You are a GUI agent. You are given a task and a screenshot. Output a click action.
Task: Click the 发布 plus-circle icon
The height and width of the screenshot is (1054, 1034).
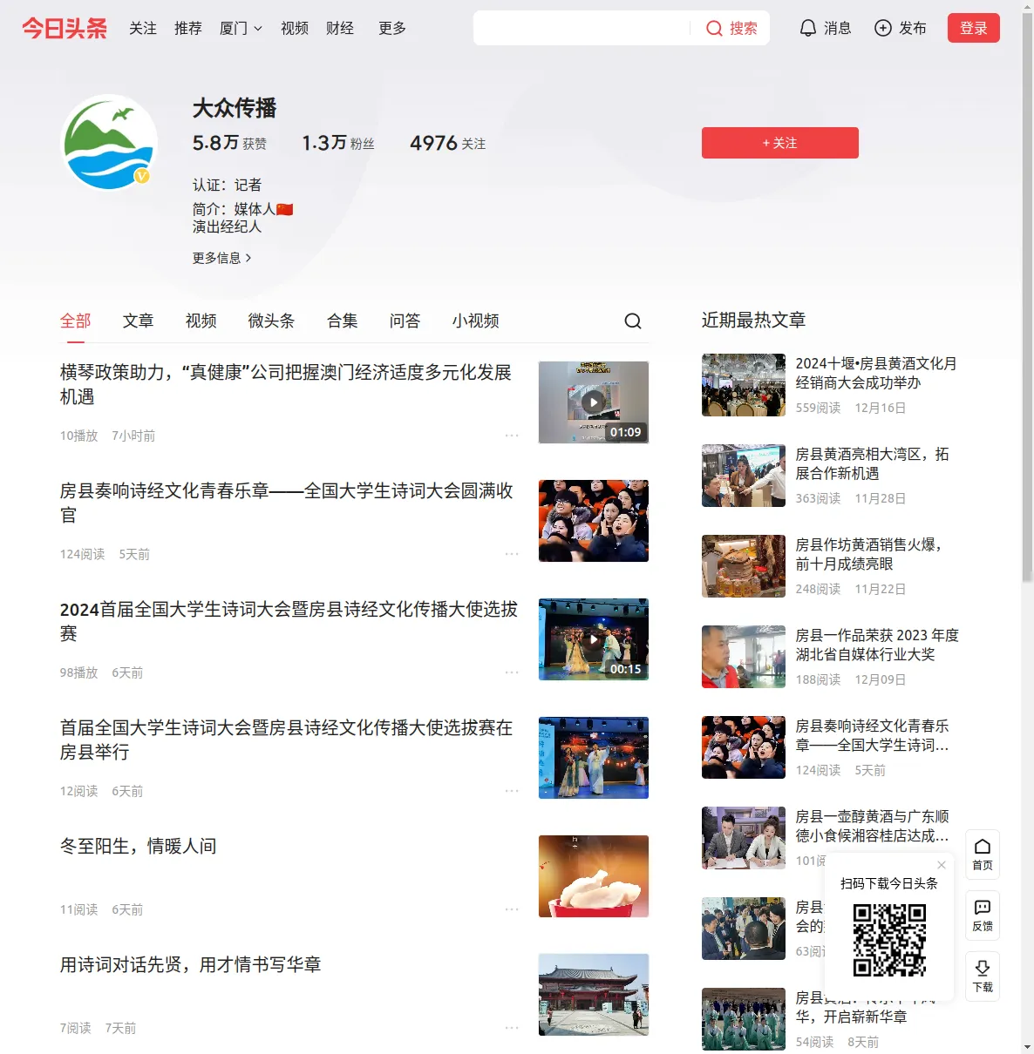point(883,28)
